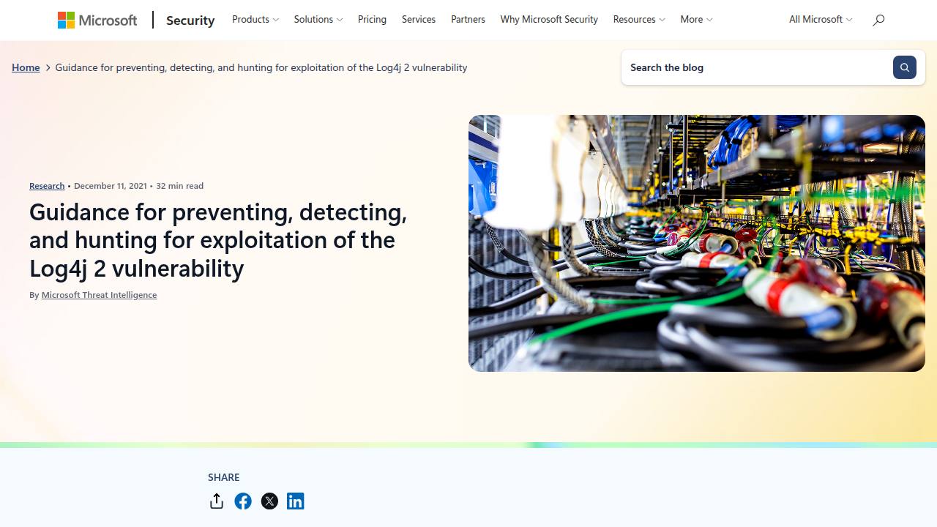The height and width of the screenshot is (527, 937).
Task: Expand the Resources dropdown menu
Action: (639, 20)
